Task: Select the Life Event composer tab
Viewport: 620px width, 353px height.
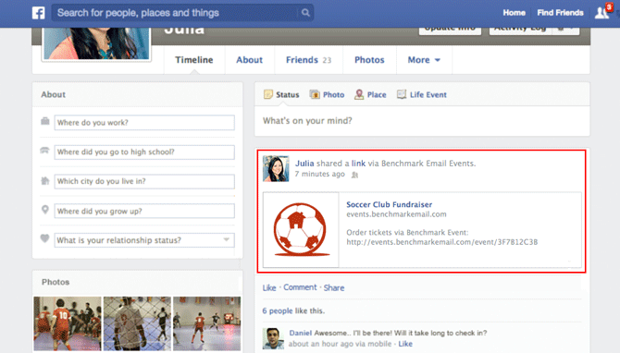Action: coord(422,95)
